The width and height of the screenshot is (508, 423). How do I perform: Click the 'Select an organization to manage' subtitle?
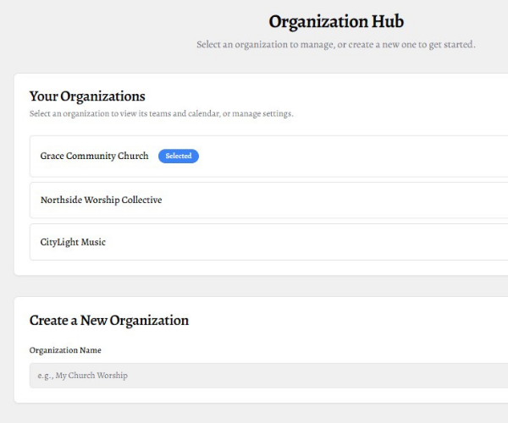(335, 45)
